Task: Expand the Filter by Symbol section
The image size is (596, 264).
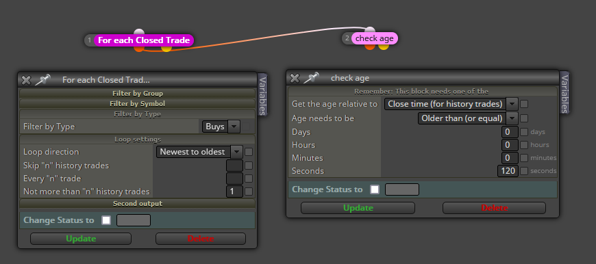Action: (137, 103)
